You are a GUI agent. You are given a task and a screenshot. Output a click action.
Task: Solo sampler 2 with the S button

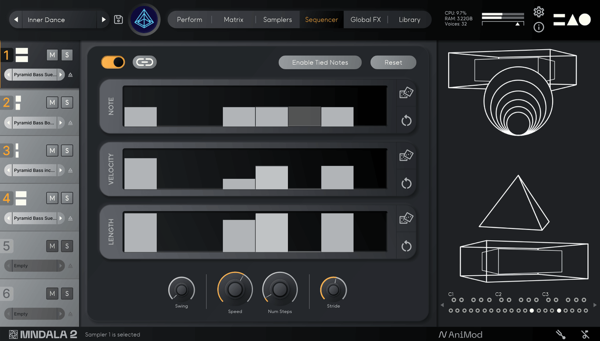pos(67,103)
